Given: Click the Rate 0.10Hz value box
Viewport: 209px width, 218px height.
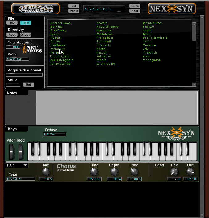Looking at the screenshot, I should pyautogui.click(x=134, y=179).
